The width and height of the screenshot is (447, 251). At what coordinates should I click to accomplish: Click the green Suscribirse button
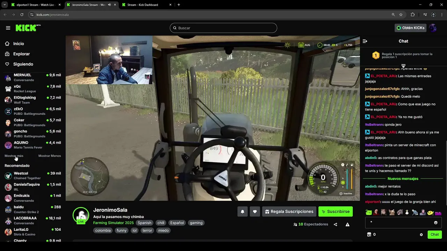[x=336, y=212]
